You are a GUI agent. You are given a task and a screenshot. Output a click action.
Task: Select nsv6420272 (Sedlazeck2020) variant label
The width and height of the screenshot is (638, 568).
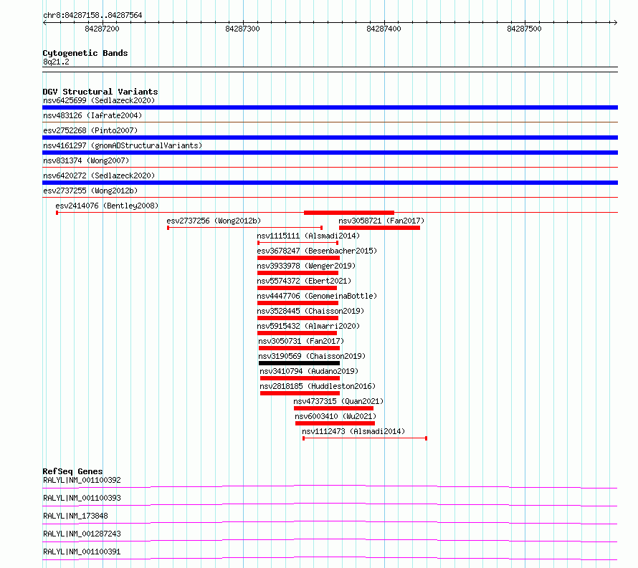[x=99, y=175]
